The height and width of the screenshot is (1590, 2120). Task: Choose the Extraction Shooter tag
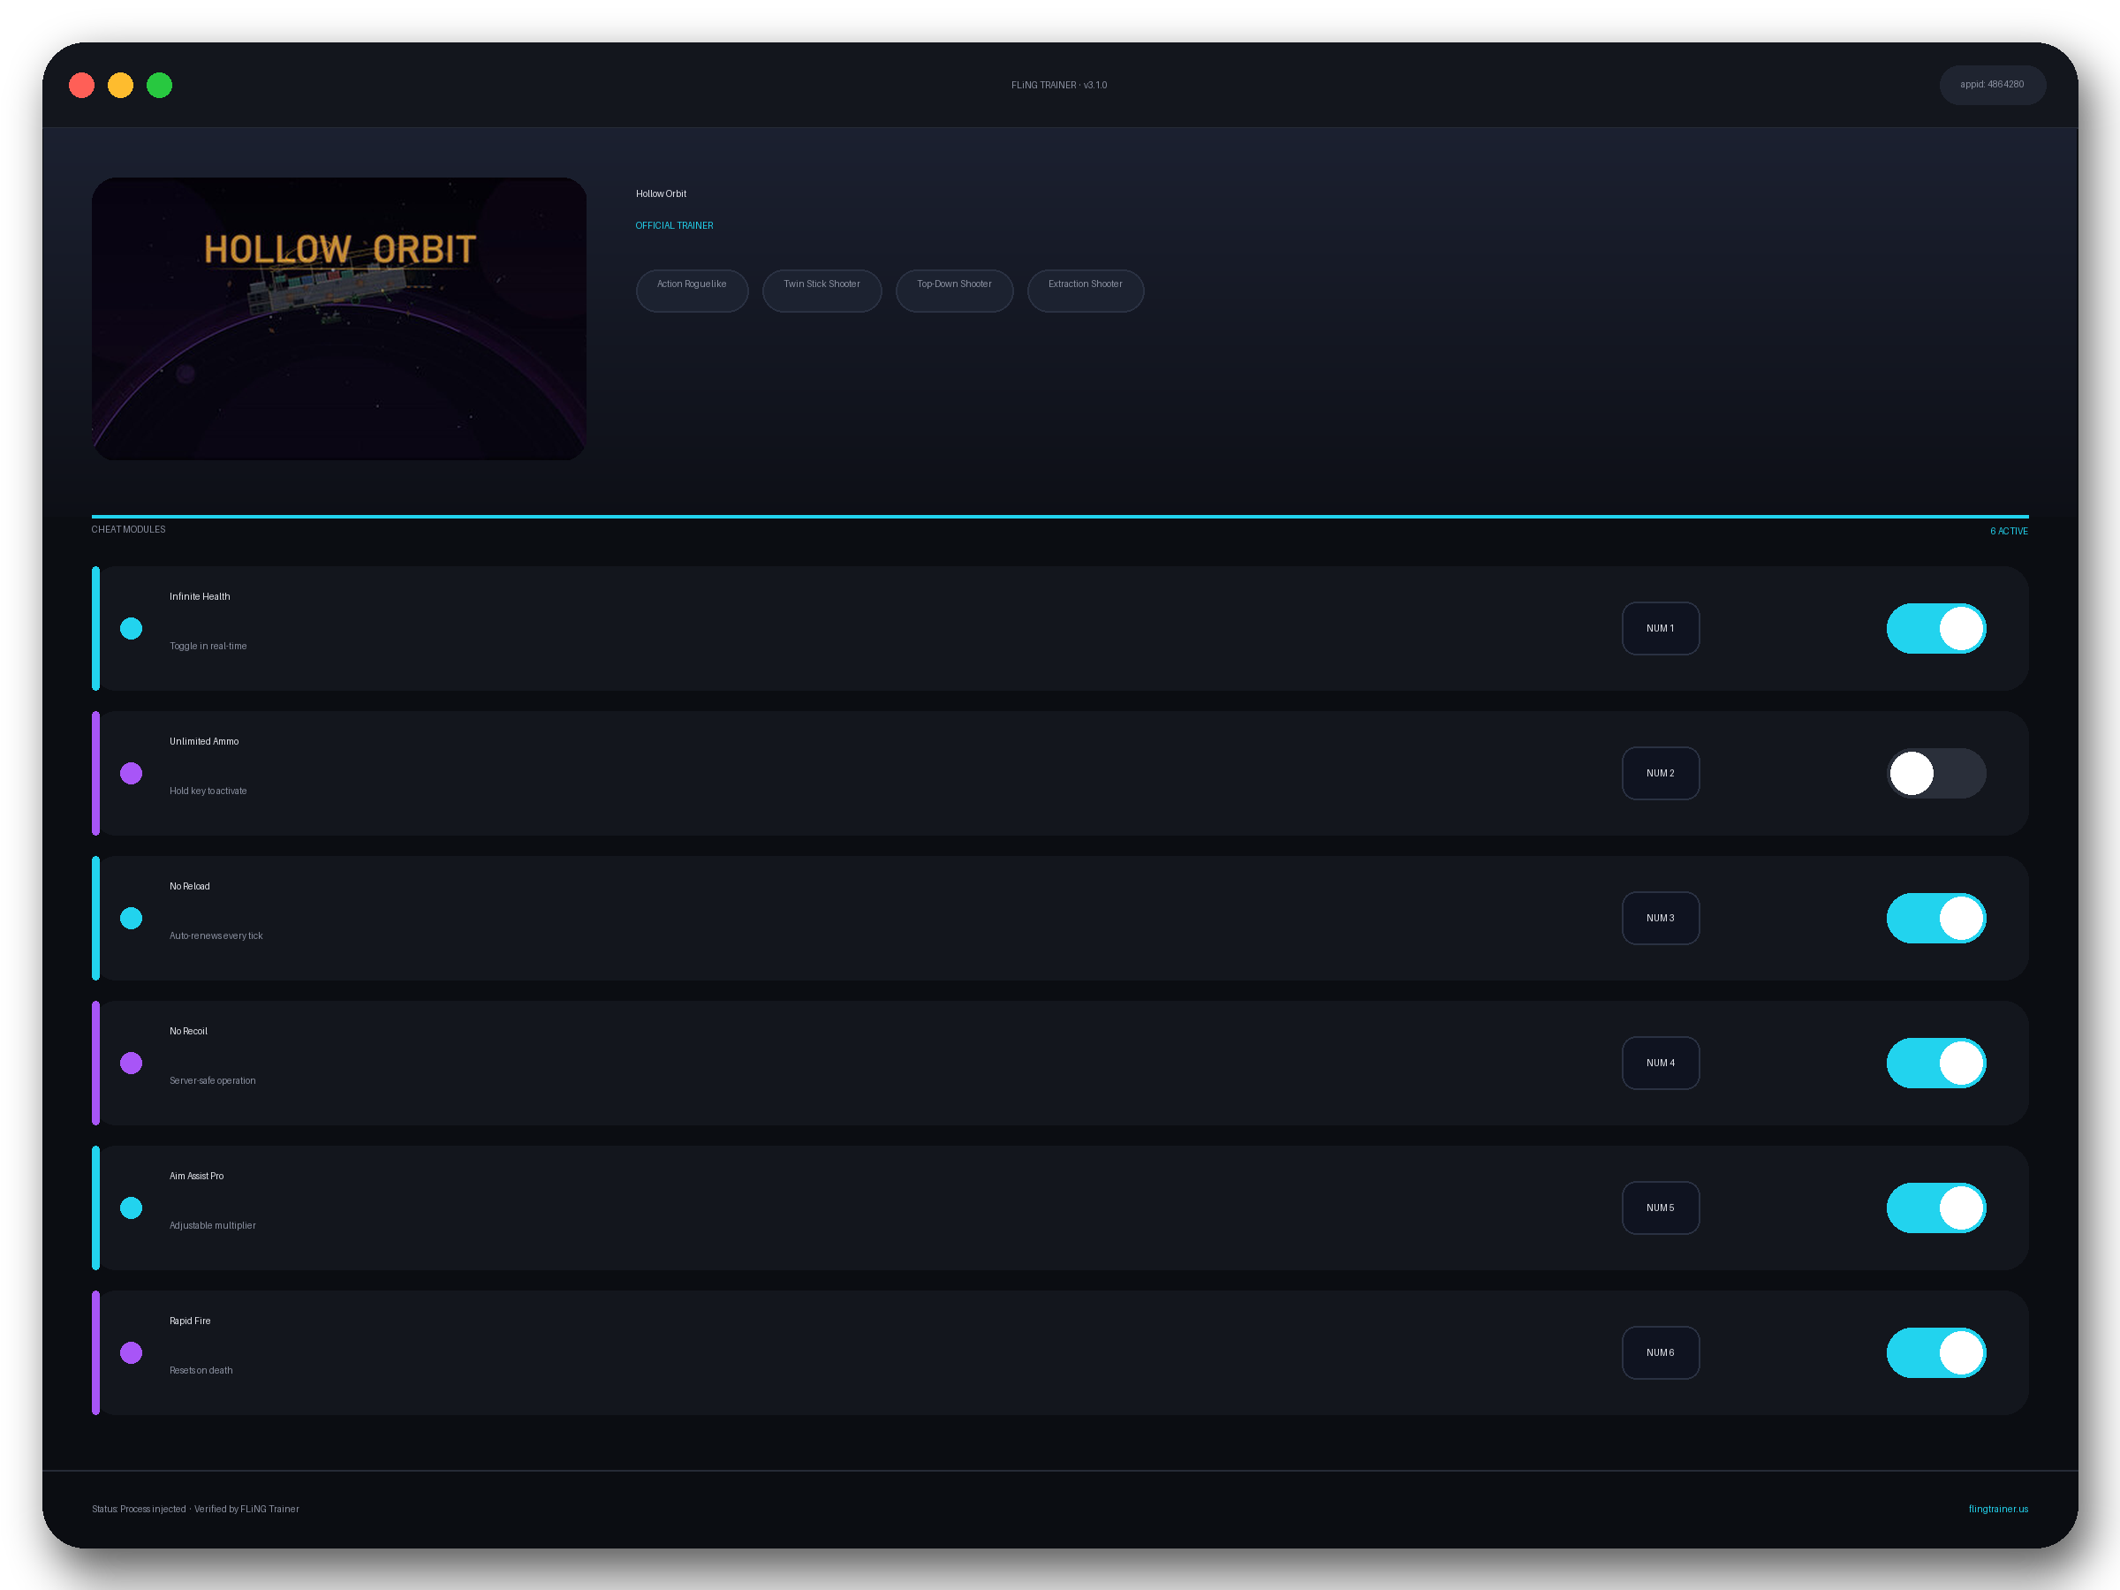[x=1085, y=291]
